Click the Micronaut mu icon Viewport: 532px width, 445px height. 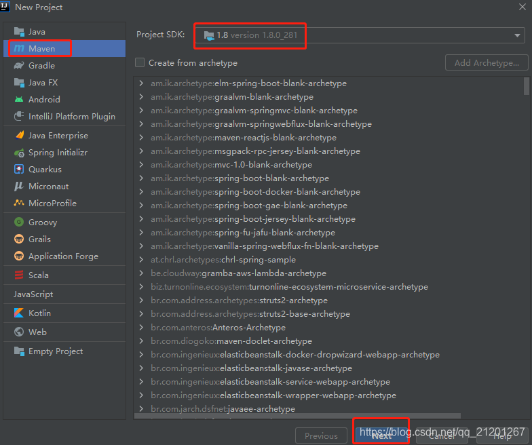point(19,186)
